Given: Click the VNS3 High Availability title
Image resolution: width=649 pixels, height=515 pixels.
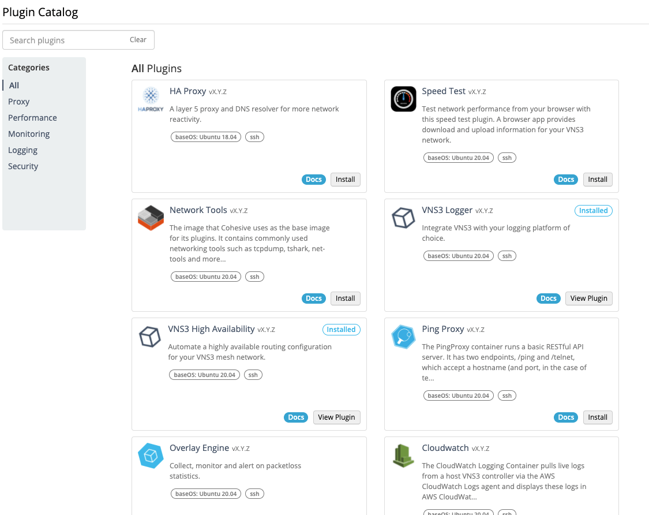Looking at the screenshot, I should (211, 329).
